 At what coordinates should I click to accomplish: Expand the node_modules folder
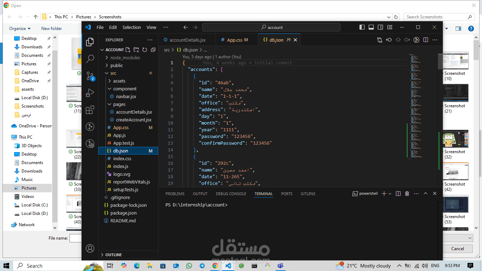(x=125, y=58)
